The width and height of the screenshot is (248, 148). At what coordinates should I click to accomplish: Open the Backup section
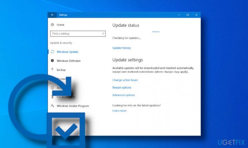coord(61,70)
